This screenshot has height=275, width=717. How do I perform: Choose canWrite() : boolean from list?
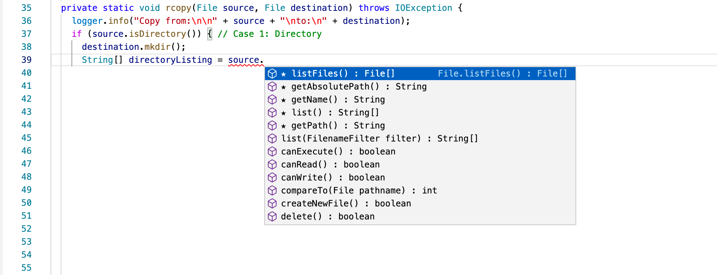tap(333, 178)
